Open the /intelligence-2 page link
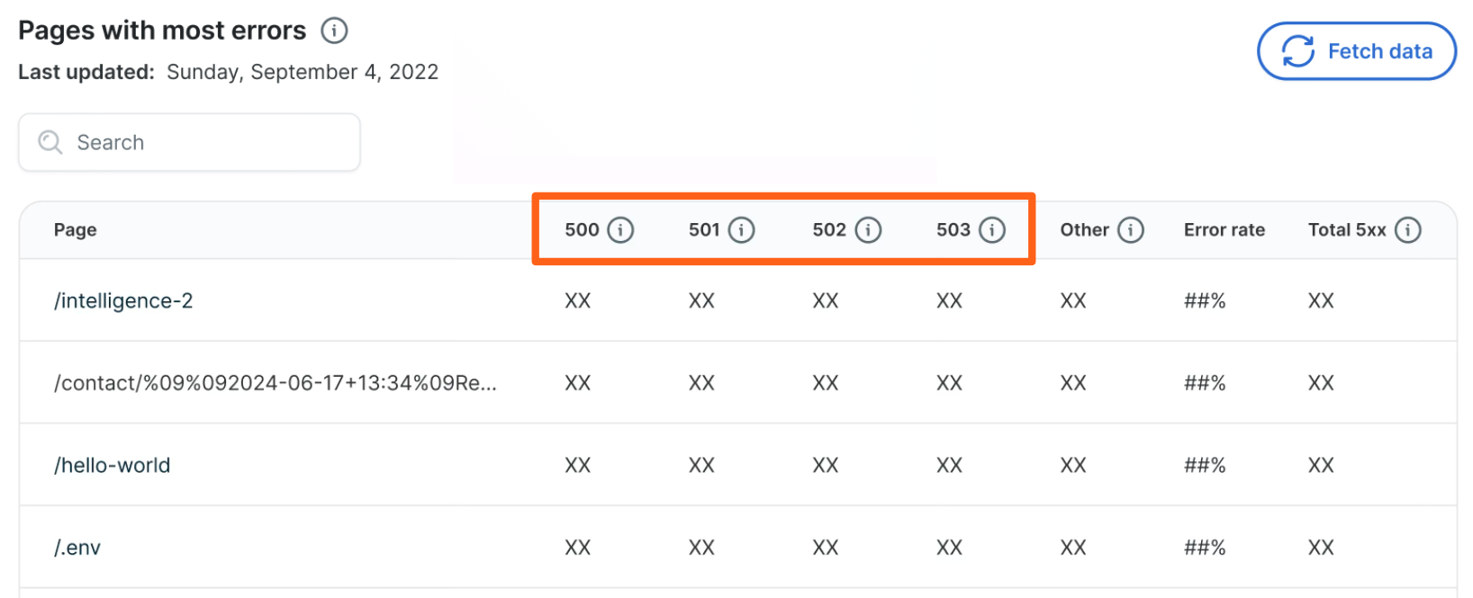Viewport: 1473px width, 598px height. click(123, 301)
